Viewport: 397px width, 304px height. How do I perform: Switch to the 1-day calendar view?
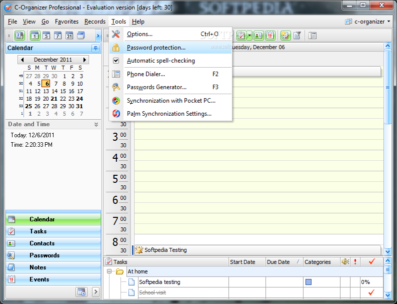click(35, 36)
